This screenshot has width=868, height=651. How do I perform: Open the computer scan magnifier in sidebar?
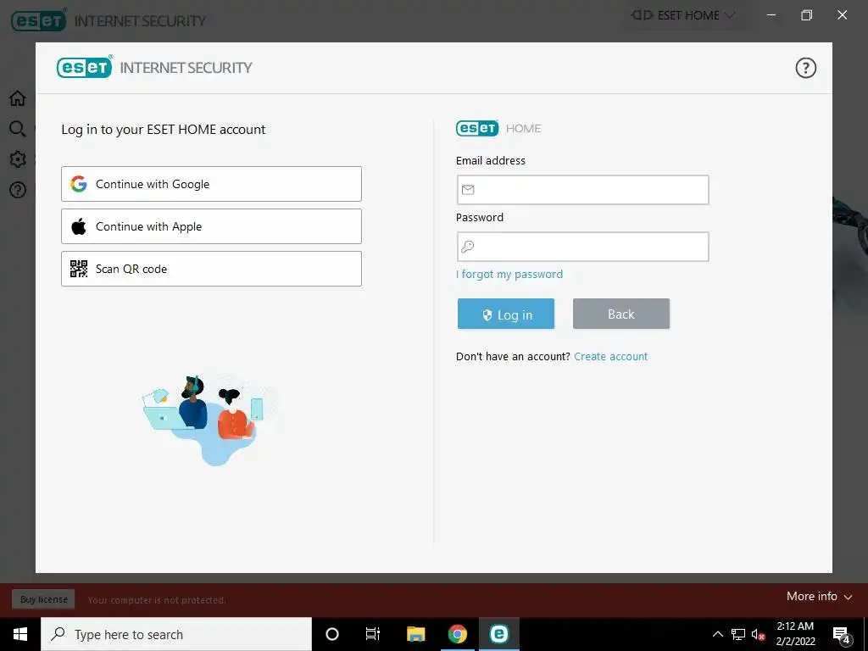(x=18, y=129)
